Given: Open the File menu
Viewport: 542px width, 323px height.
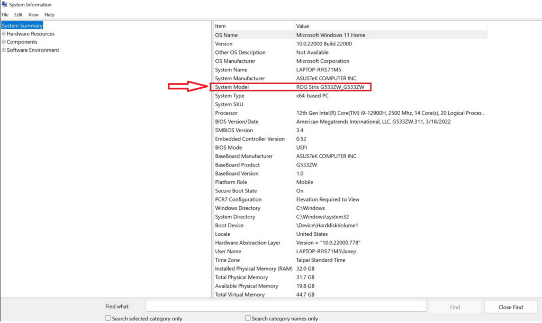Looking at the screenshot, I should tap(5, 14).
